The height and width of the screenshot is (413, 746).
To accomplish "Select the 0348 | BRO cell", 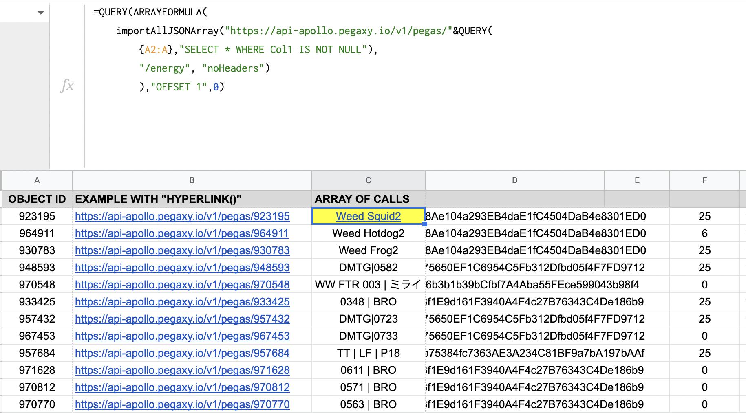I will (x=369, y=302).
